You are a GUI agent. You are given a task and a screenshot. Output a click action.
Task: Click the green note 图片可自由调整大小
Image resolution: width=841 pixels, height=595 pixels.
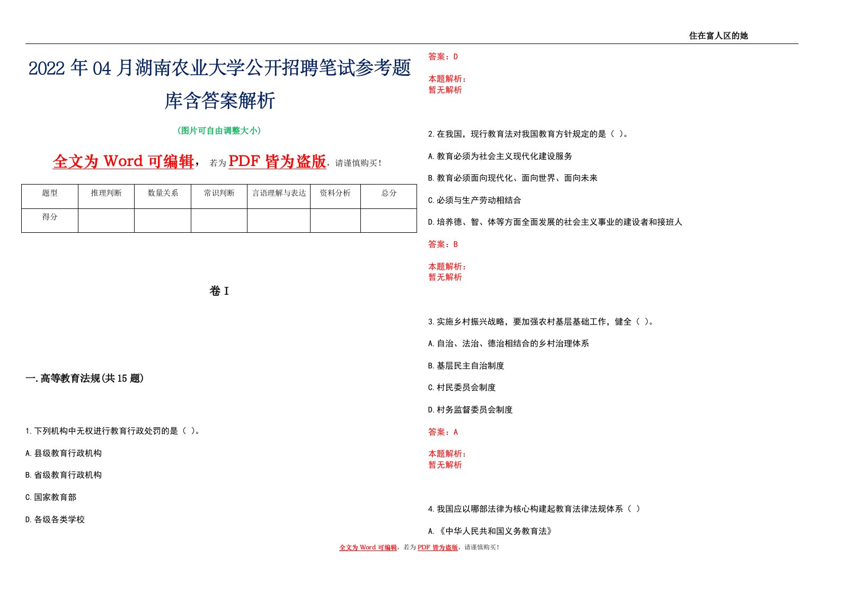[219, 130]
